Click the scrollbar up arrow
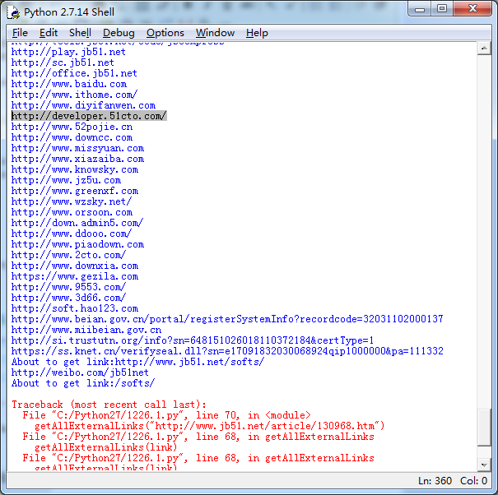This screenshot has height=495, width=498. click(484, 49)
